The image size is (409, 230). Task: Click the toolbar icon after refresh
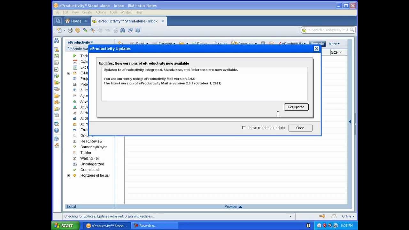[x=138, y=30]
